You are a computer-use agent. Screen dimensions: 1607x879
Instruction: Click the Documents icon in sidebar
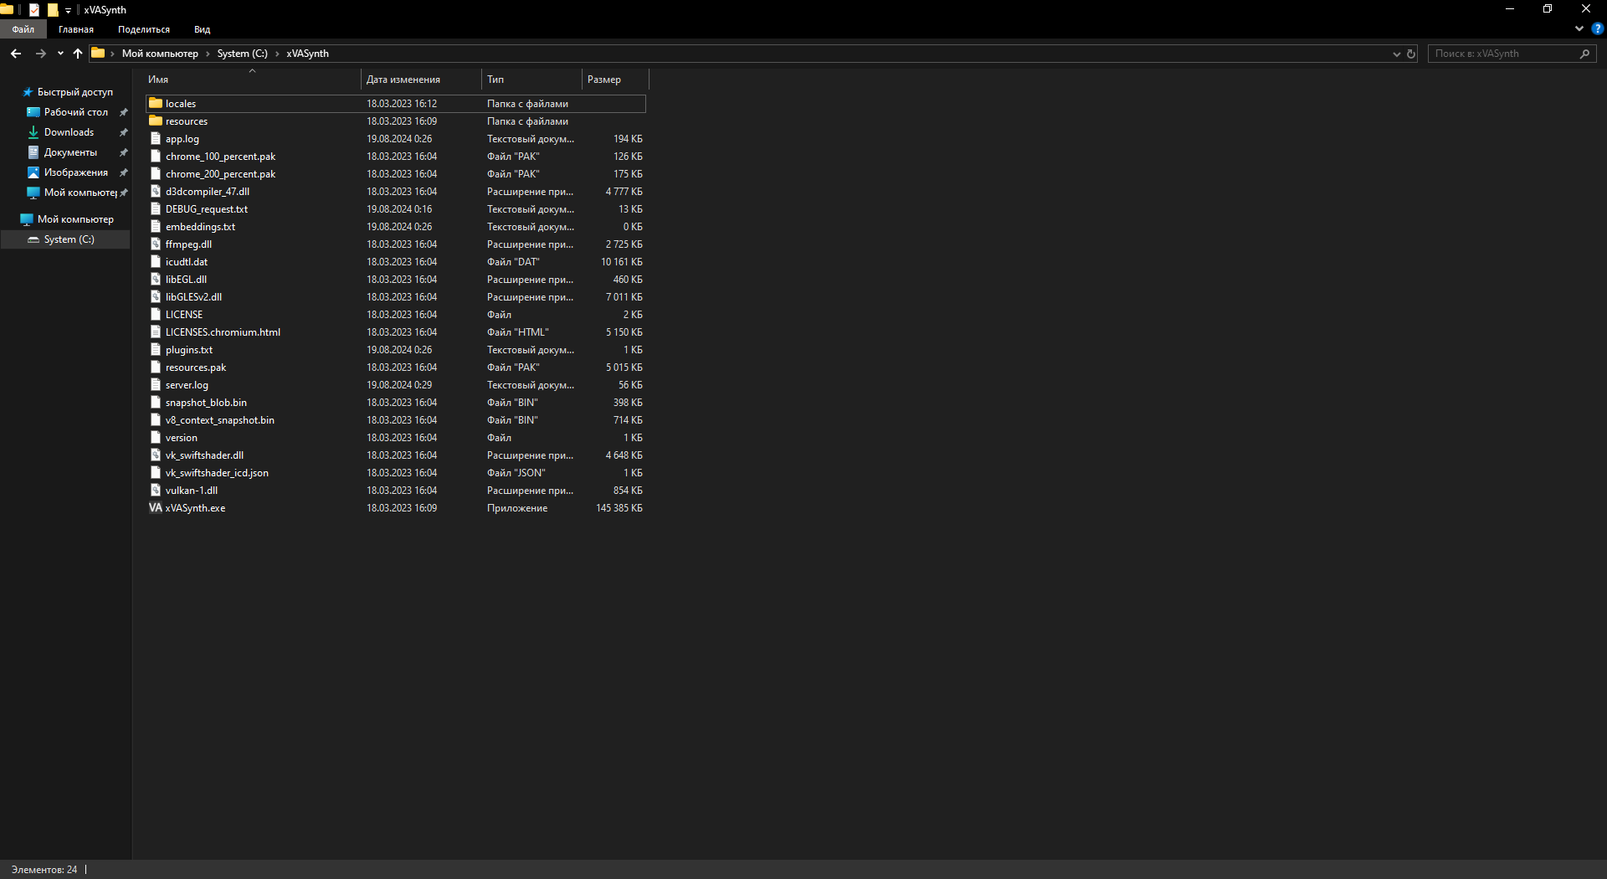[33, 152]
